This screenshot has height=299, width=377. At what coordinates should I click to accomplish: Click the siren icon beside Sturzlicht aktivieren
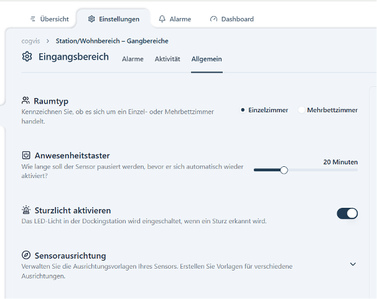(26, 210)
